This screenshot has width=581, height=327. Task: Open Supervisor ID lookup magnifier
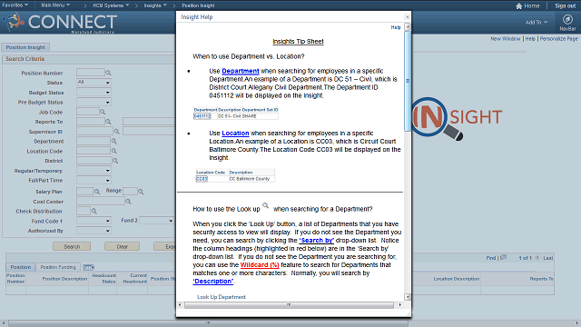tap(117, 131)
